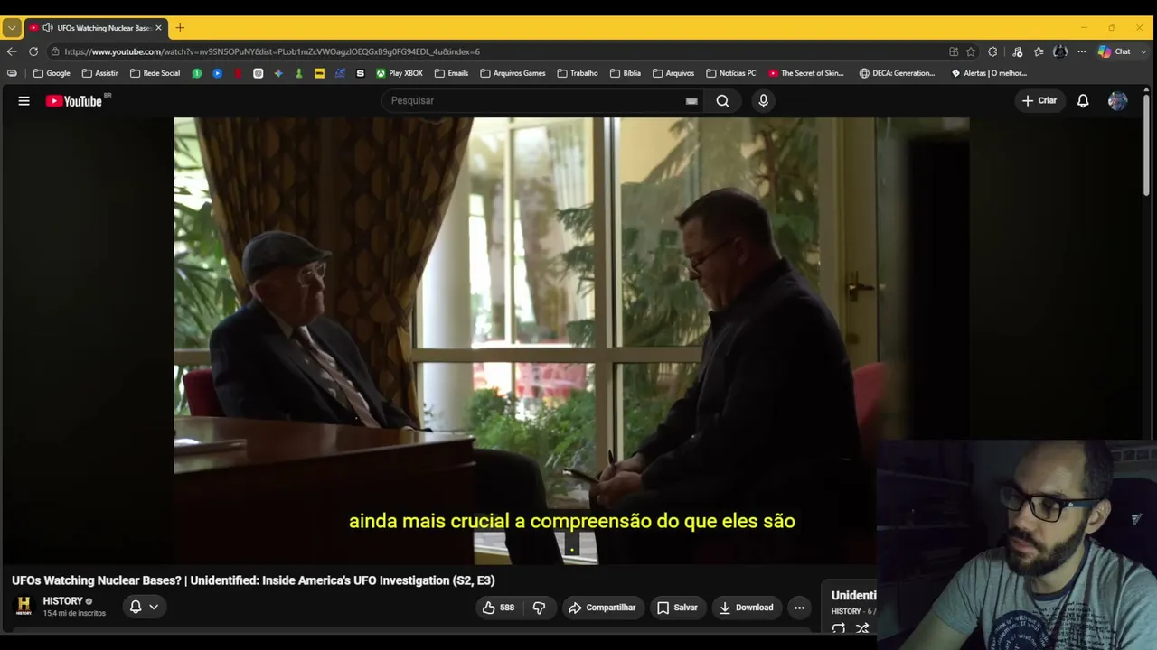Open browser settings three-dot menu

(x=1081, y=51)
